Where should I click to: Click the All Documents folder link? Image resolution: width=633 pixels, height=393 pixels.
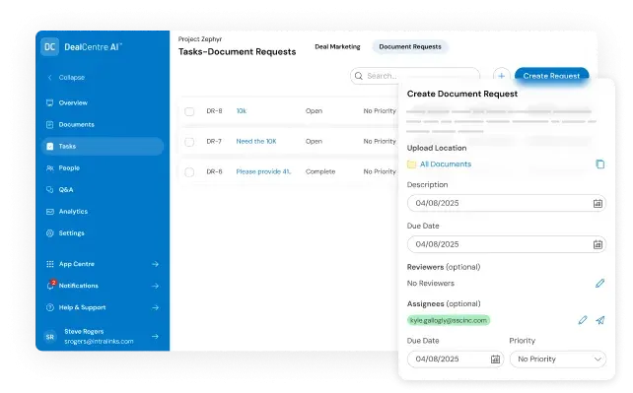446,164
